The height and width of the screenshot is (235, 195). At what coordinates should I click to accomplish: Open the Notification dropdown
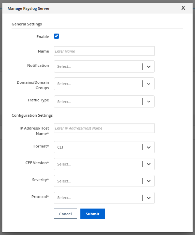pyautogui.click(x=104, y=66)
